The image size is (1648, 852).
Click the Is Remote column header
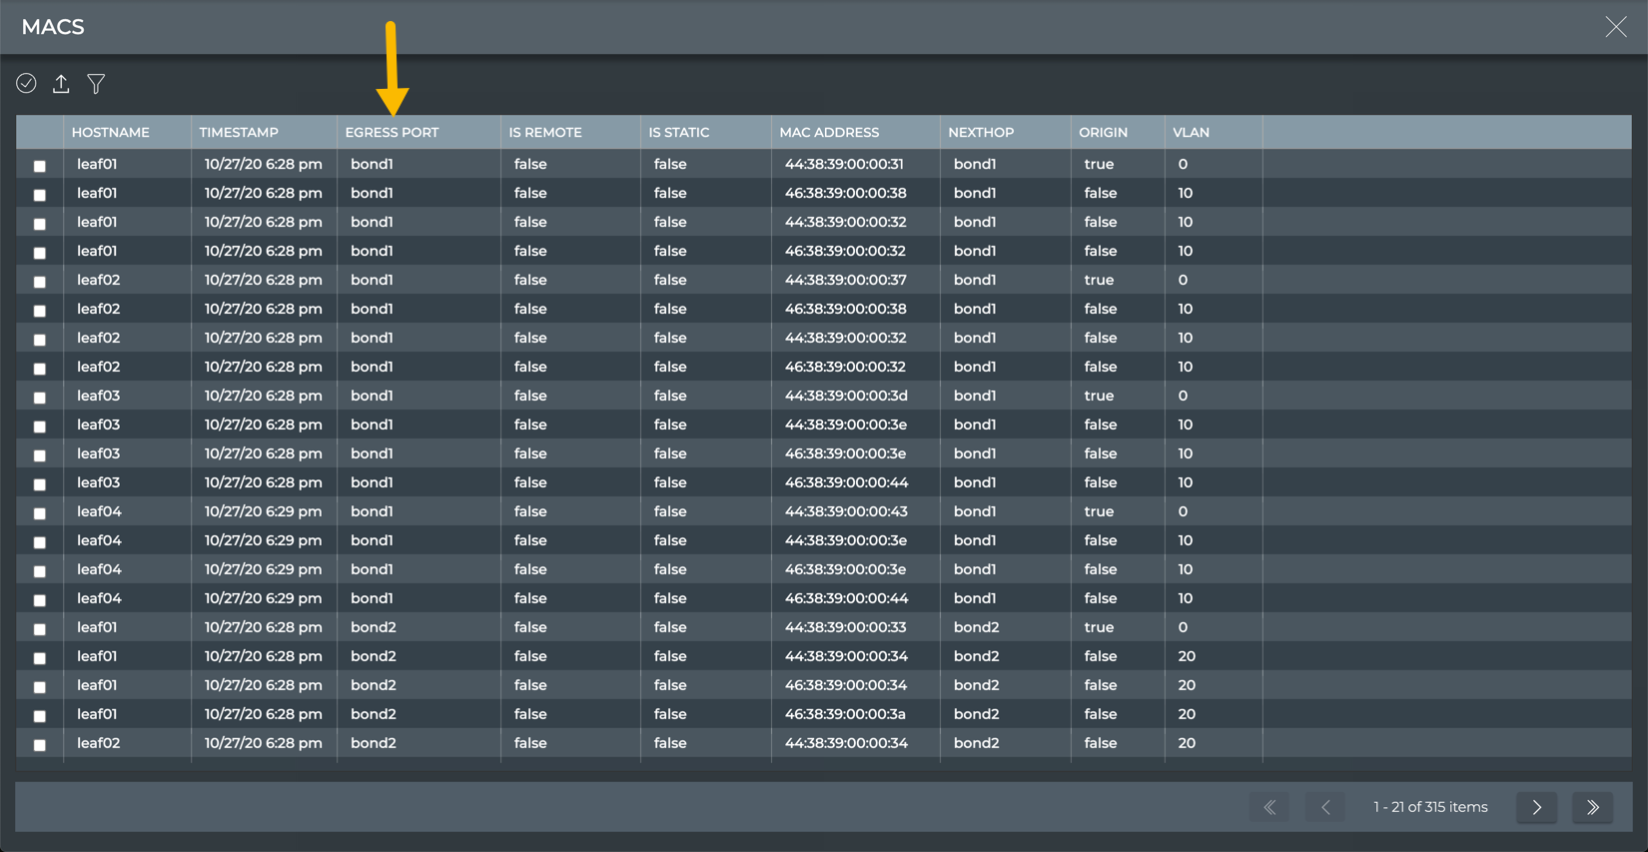[545, 132]
